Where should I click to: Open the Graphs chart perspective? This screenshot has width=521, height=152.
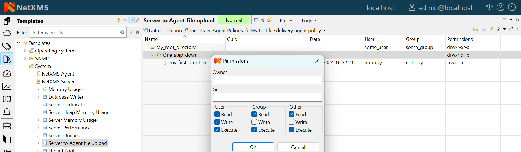click(7, 86)
